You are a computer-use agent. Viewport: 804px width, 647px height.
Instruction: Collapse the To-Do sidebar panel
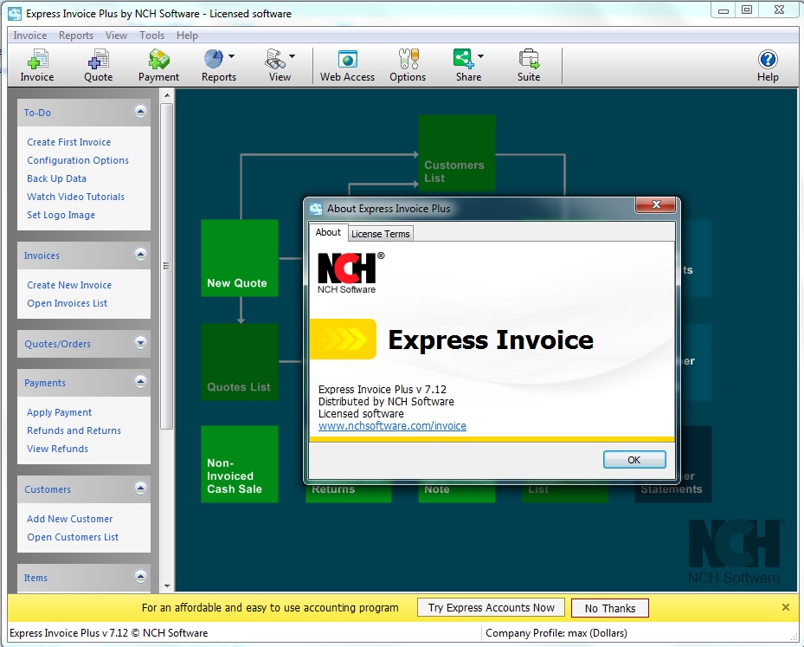tap(138, 111)
